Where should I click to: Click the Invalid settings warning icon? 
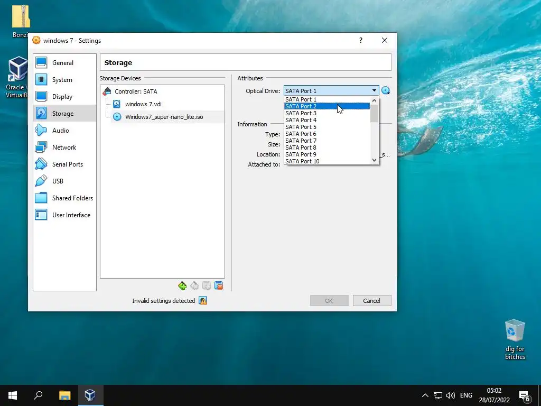point(203,301)
